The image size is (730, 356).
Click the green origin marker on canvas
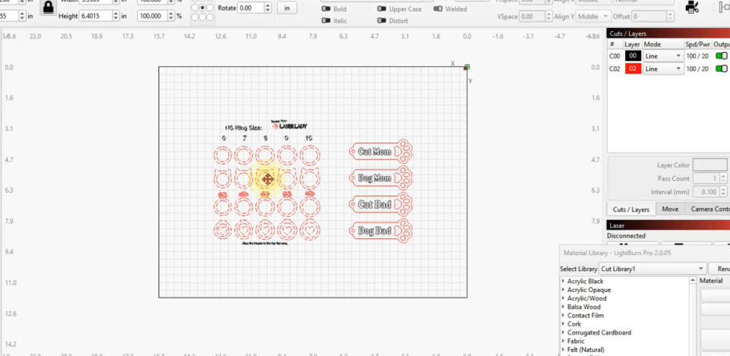point(467,67)
